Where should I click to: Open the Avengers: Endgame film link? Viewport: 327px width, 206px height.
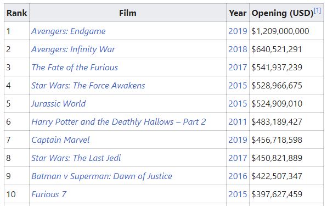coord(69,31)
